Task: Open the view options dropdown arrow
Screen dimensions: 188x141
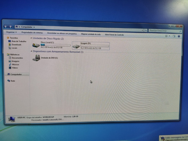Action: point(170,36)
